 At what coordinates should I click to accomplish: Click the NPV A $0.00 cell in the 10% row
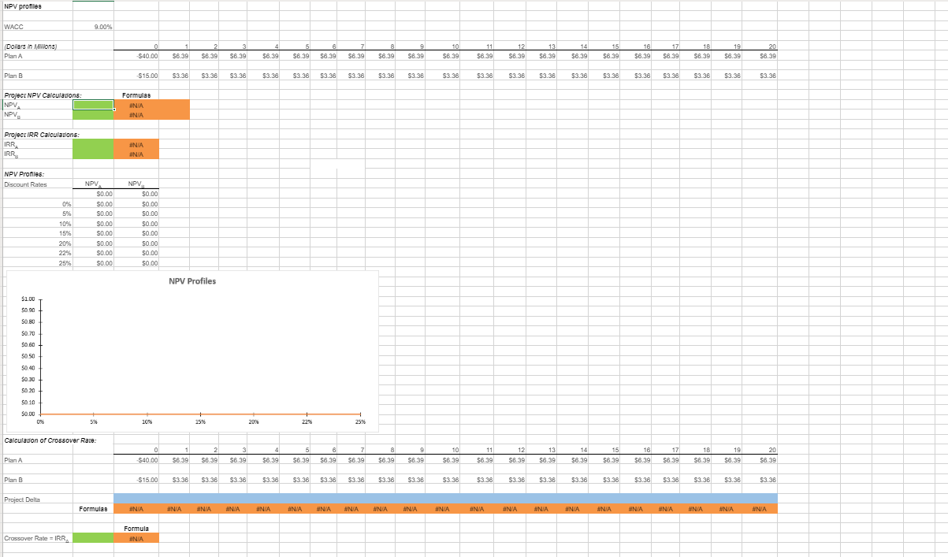coord(94,224)
